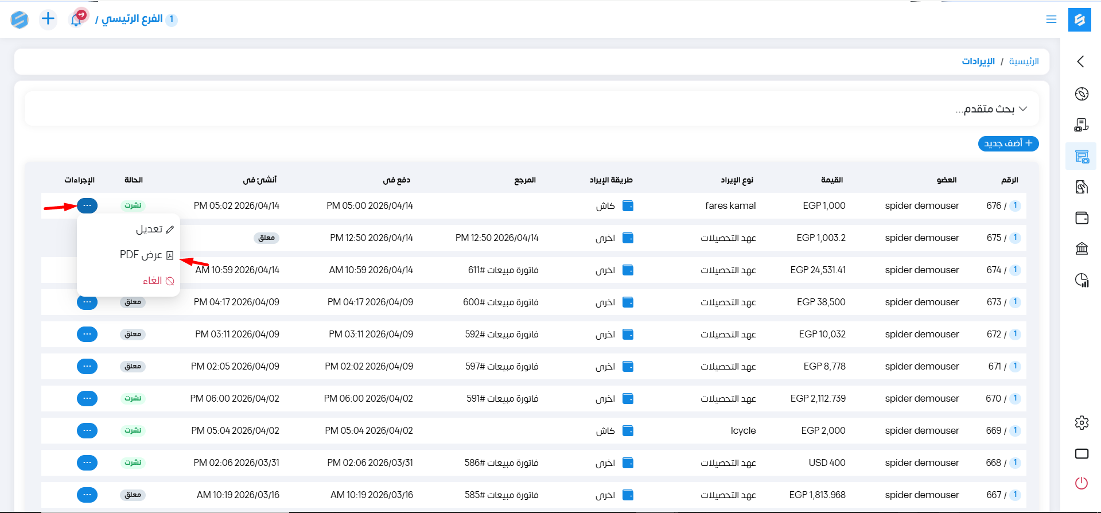Open the wallet icon in sidebar
The height and width of the screenshot is (513, 1101).
coord(1081,218)
